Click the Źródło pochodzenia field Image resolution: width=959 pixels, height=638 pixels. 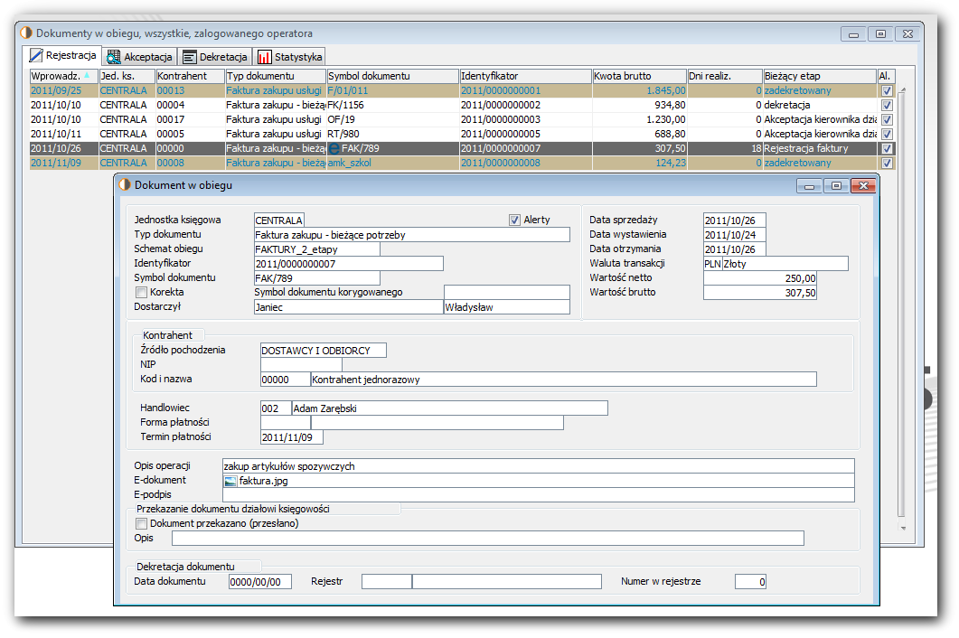[x=324, y=351]
